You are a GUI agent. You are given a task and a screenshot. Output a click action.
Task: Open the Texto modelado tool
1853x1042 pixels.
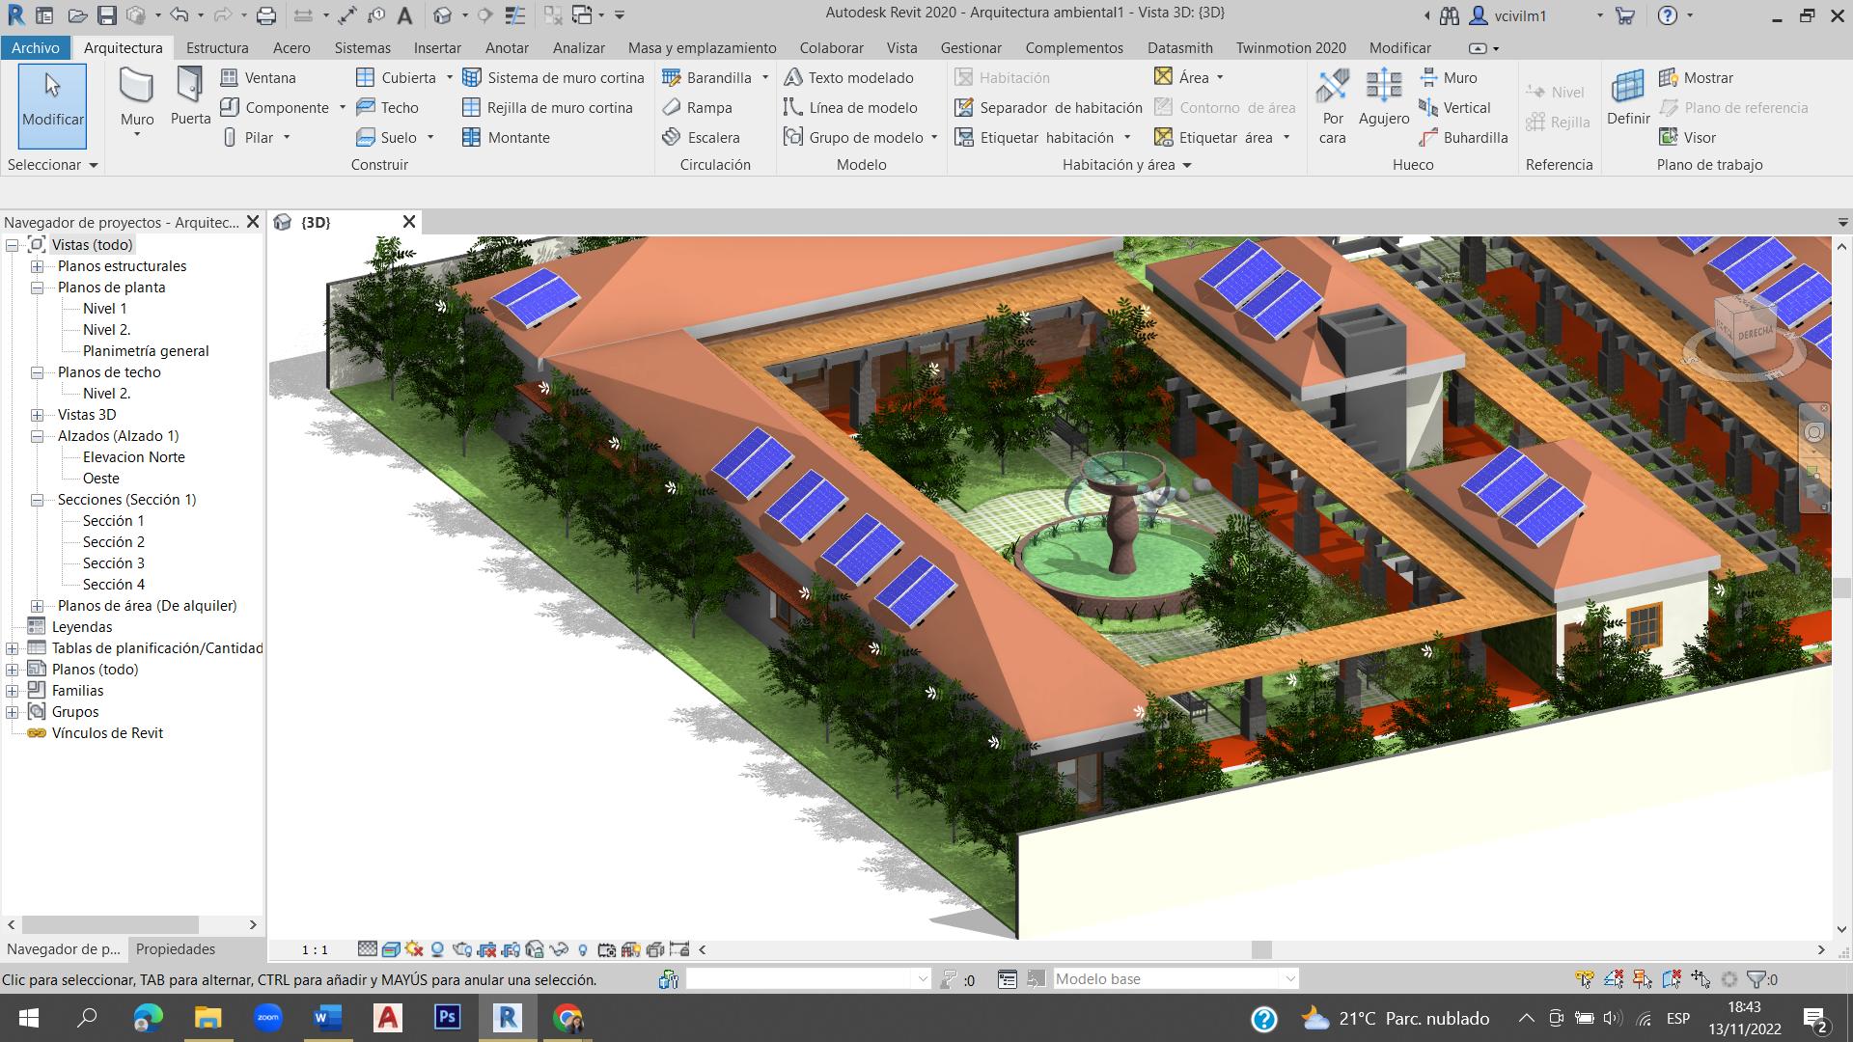point(848,77)
